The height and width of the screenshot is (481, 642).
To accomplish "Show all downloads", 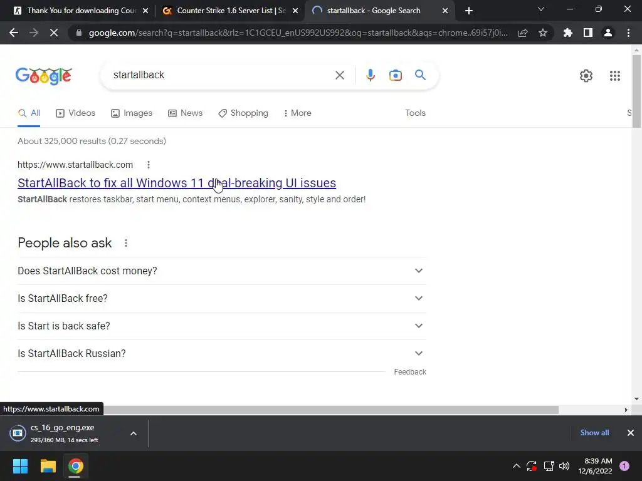I will [x=594, y=433].
